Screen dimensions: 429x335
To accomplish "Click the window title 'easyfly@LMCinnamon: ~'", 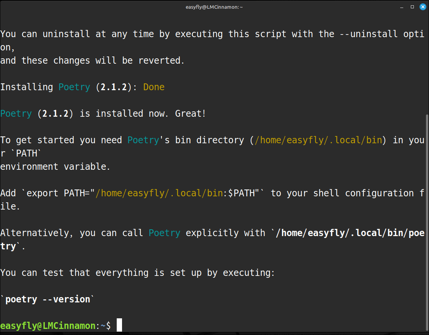I will pyautogui.click(x=214, y=7).
